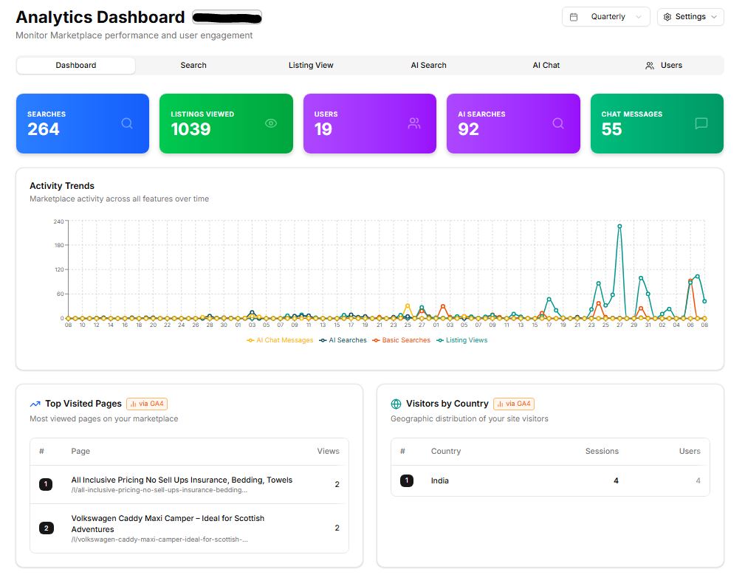Click the India row in country table
Image resolution: width=745 pixels, height=583 pixels.
click(x=440, y=481)
